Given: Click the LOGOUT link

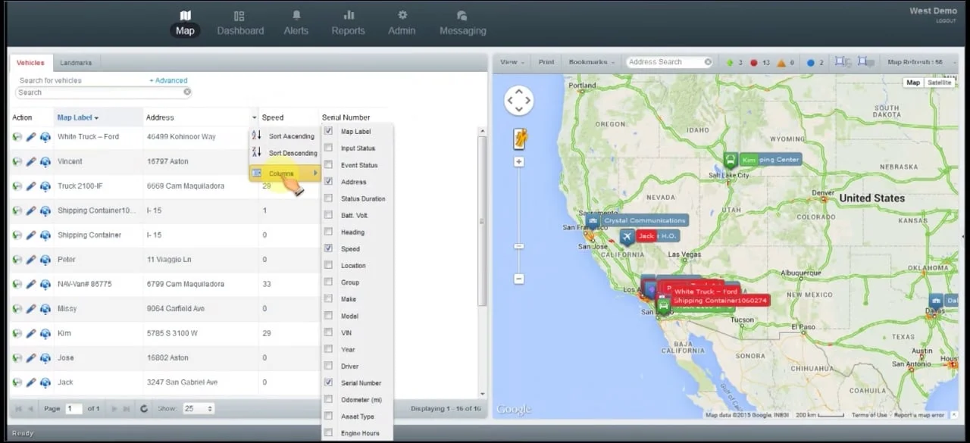Looking at the screenshot, I should pos(945,21).
